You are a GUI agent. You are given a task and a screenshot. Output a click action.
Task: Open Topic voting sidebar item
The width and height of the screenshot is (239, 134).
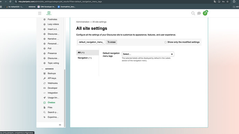[53, 63]
